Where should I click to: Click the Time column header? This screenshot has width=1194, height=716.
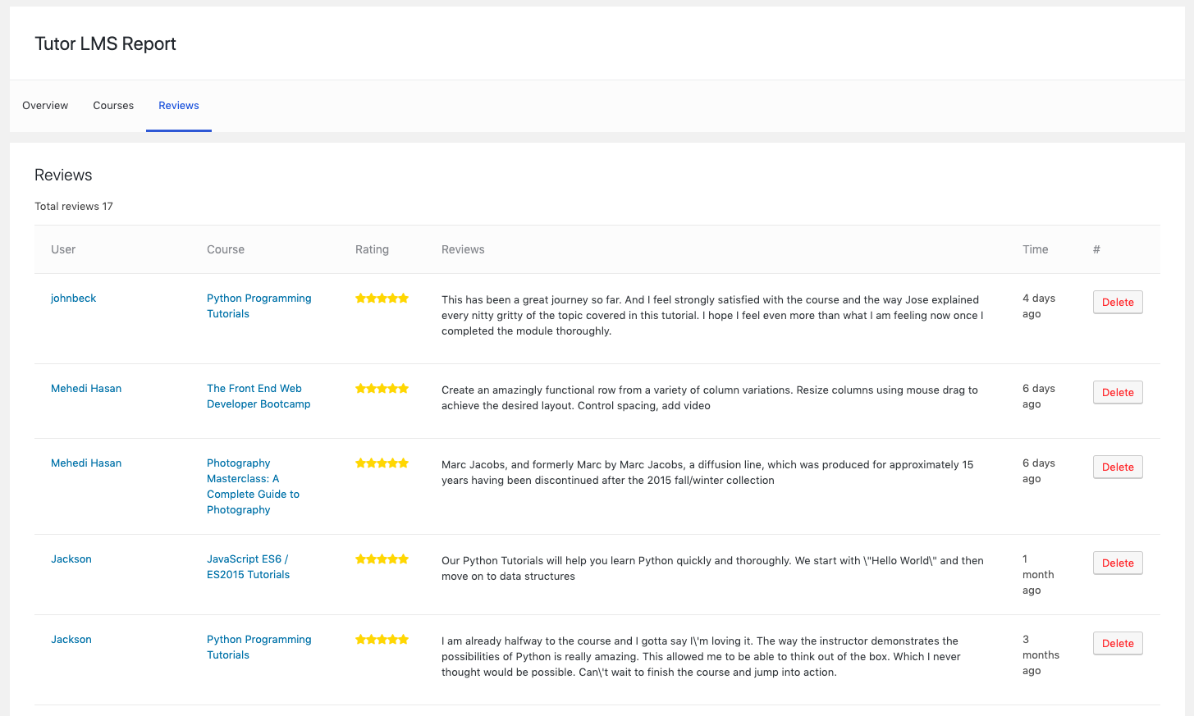[x=1035, y=249]
